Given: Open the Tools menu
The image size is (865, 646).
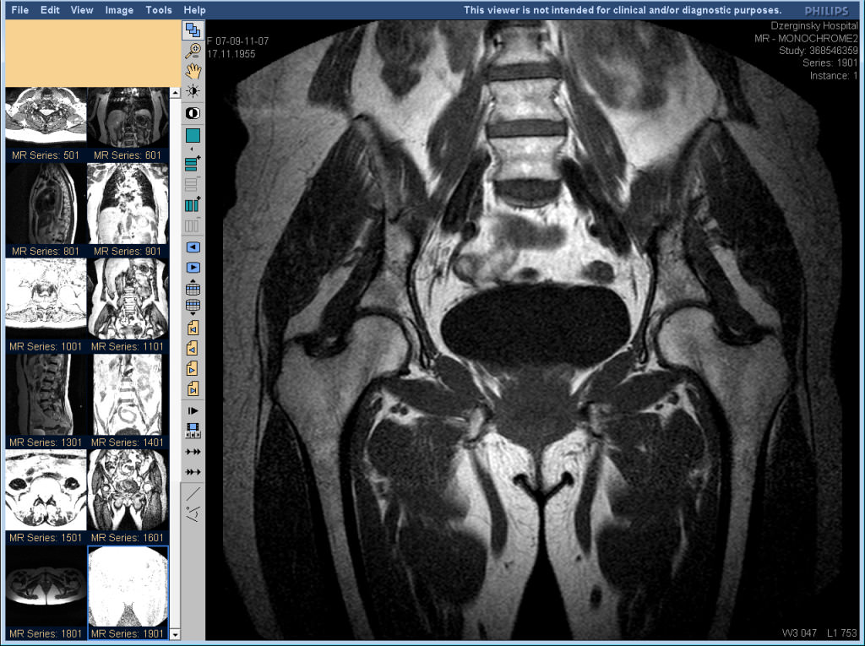Looking at the screenshot, I should tap(158, 10).
